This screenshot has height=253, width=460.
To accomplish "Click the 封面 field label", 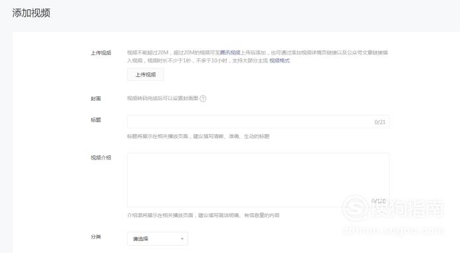I will [96, 98].
